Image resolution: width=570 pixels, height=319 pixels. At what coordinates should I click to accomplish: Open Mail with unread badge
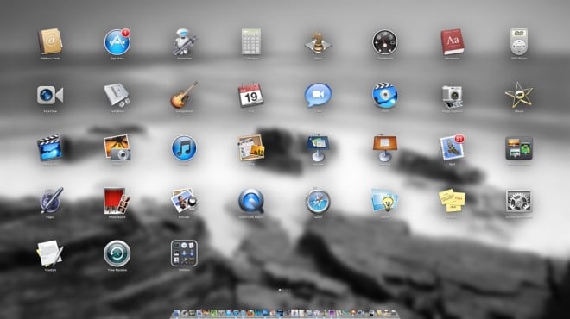coord(452,148)
